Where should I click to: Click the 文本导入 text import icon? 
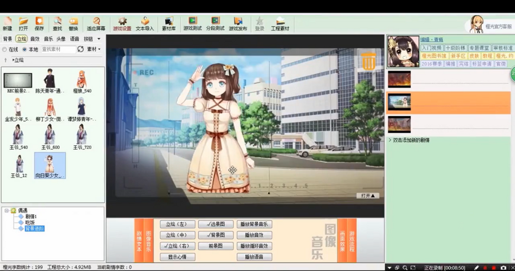[145, 23]
